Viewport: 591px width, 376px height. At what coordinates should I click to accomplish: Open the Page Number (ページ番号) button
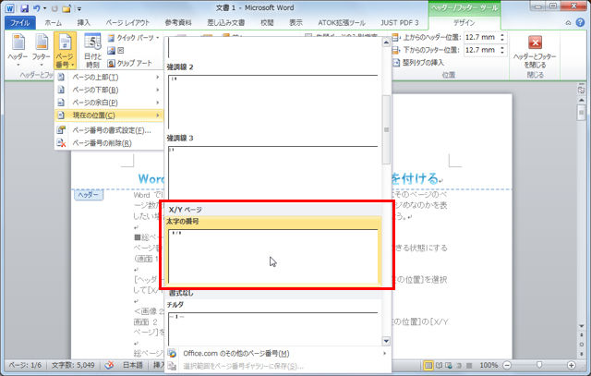click(x=65, y=50)
